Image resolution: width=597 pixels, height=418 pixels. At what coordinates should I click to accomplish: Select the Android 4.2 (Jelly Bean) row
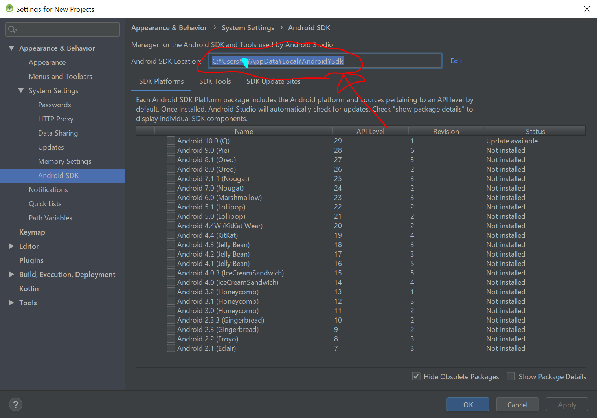click(213, 254)
